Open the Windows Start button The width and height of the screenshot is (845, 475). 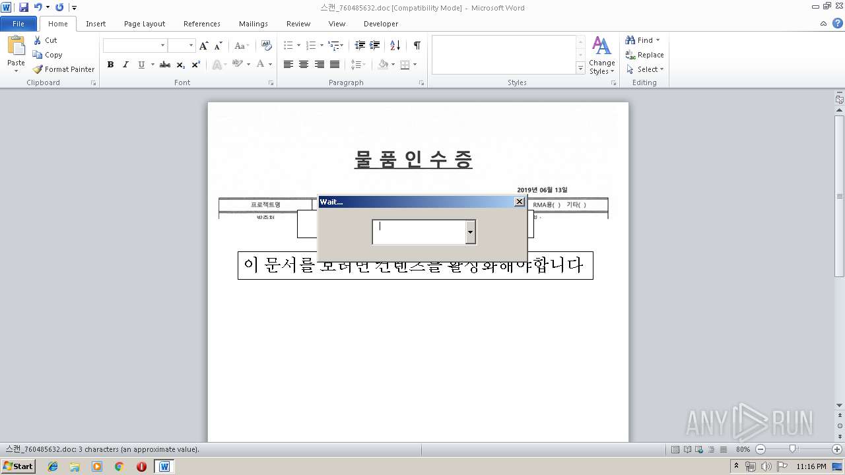(18, 466)
